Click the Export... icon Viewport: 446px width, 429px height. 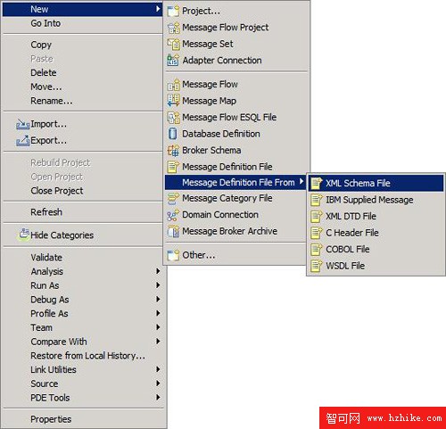[x=22, y=141]
